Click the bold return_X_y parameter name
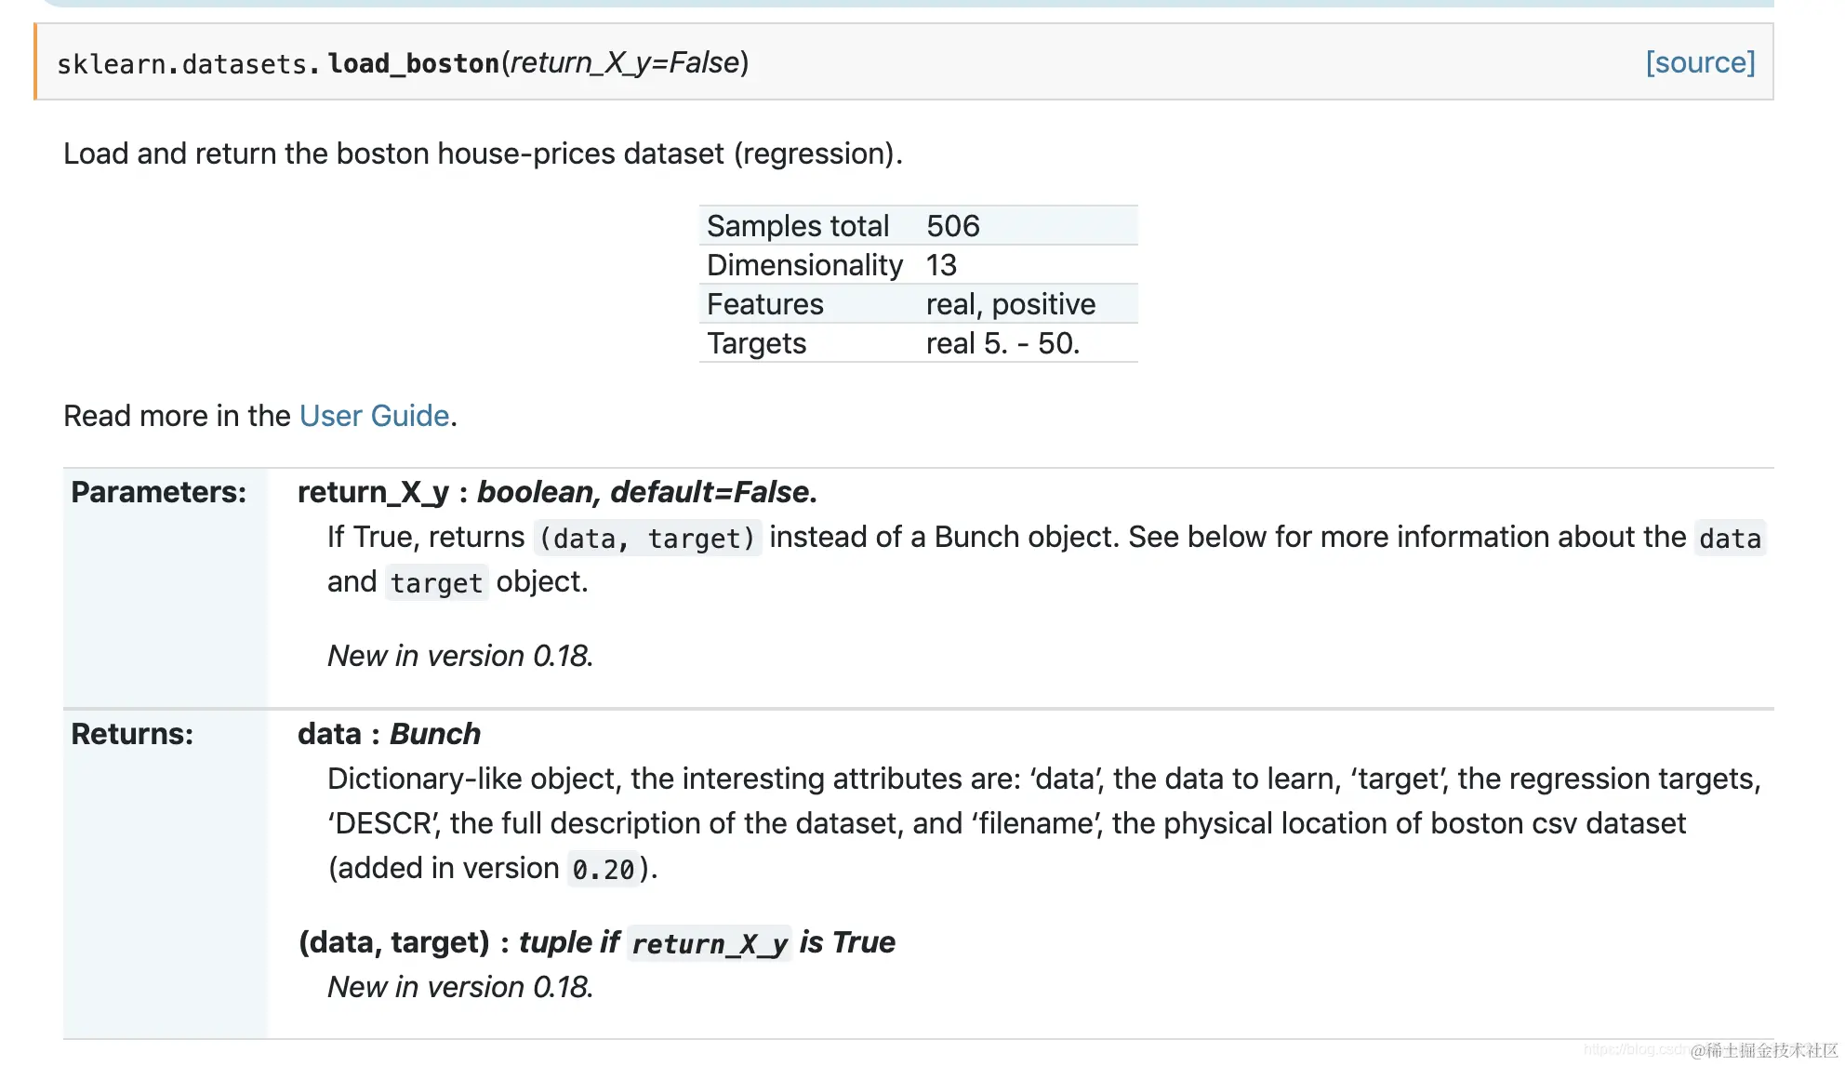This screenshot has height=1066, width=1845. click(x=373, y=492)
